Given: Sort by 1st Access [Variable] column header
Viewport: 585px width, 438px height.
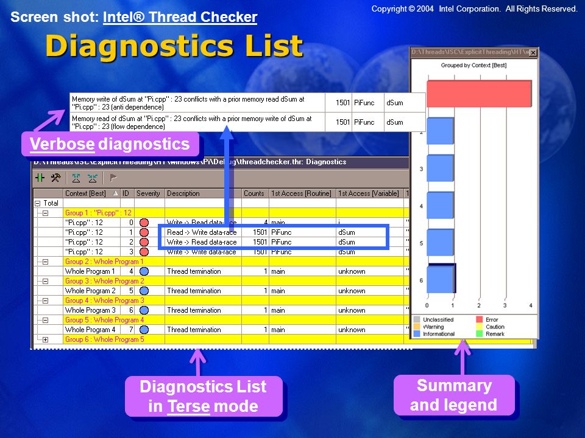Looking at the screenshot, I should click(369, 193).
